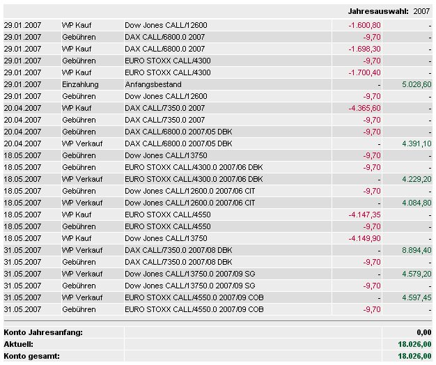Open the Jahresauswahl 2007 year selector

pyautogui.click(x=421, y=11)
